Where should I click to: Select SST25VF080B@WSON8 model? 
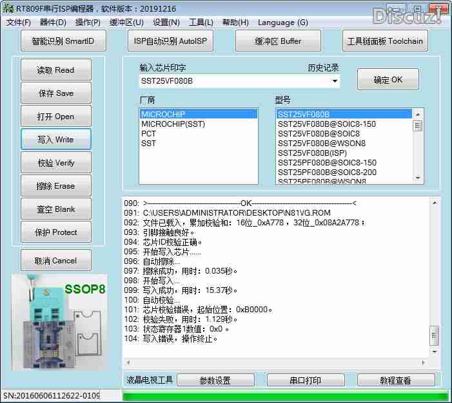(x=344, y=143)
